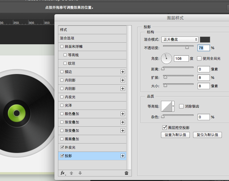Toggle the 消除锯齿 checkbox
The height and width of the screenshot is (181, 229).
pos(181,106)
